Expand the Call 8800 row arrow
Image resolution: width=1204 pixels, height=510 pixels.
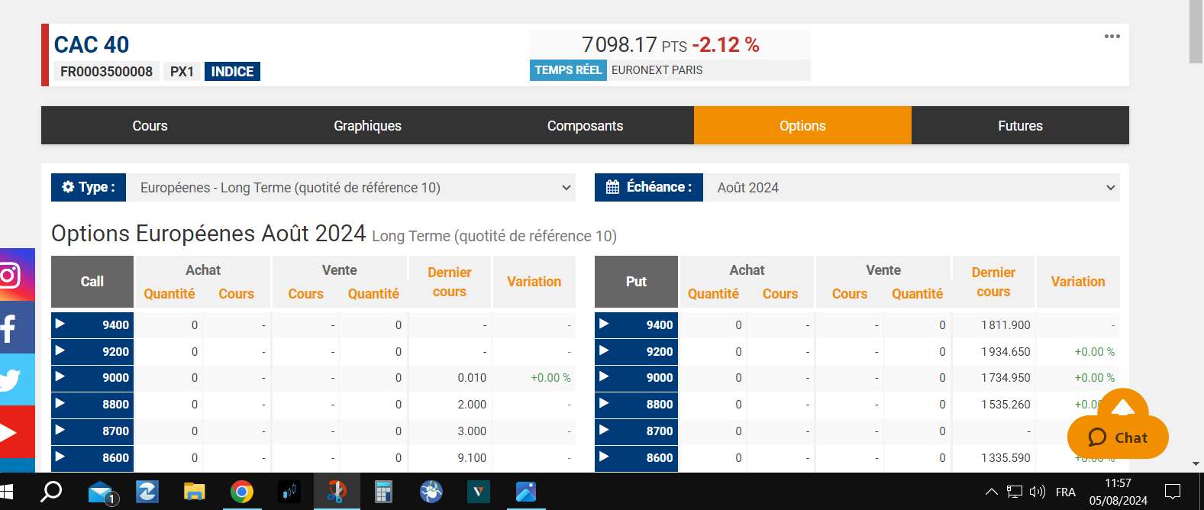[60, 403]
